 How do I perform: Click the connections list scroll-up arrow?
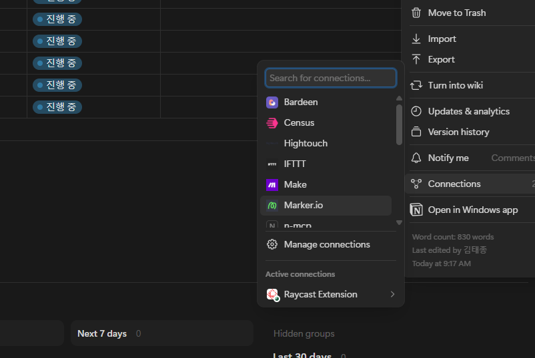point(399,98)
